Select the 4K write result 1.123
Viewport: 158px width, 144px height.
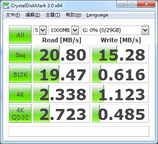[120, 94]
